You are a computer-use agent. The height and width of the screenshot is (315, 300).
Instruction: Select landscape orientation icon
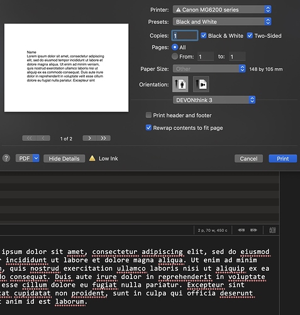pyautogui.click(x=201, y=84)
